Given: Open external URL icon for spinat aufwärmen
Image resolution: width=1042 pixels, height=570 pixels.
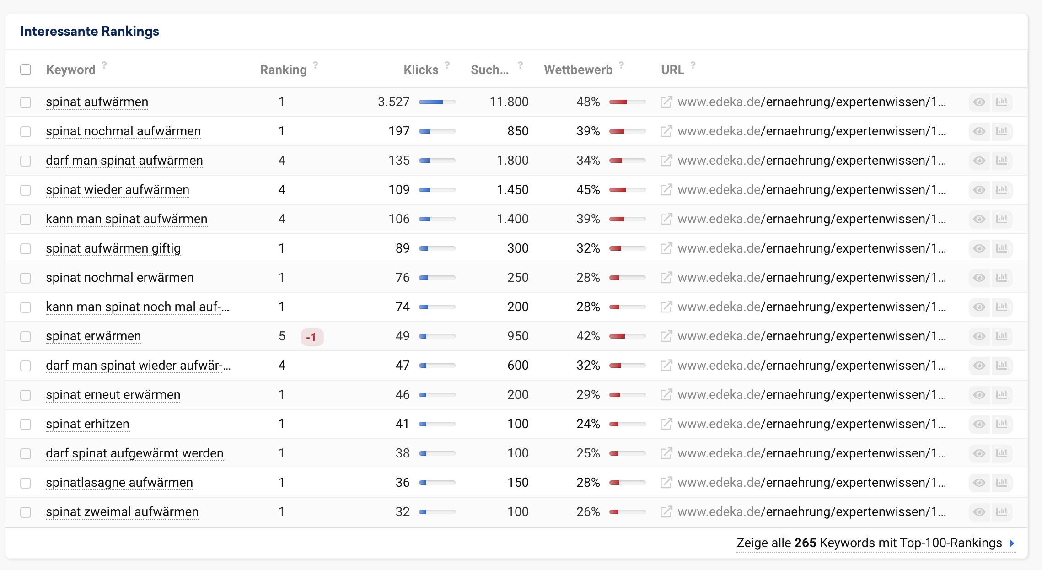Looking at the screenshot, I should pyautogui.click(x=666, y=102).
